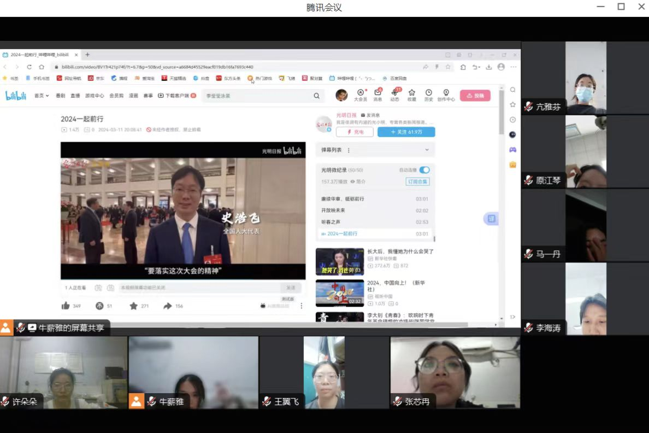Open the 消息 messages icon in Bilibili header
The image size is (649, 433).
377,93
